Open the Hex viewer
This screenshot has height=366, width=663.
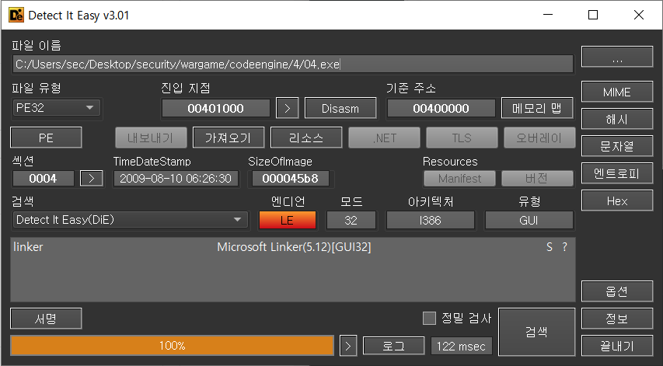(x=617, y=200)
